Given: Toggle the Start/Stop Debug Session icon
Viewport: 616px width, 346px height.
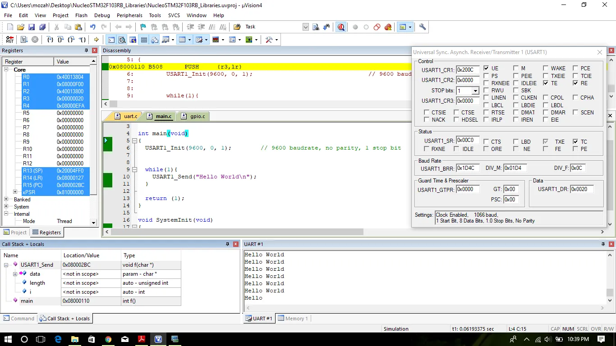Looking at the screenshot, I should pos(341,27).
